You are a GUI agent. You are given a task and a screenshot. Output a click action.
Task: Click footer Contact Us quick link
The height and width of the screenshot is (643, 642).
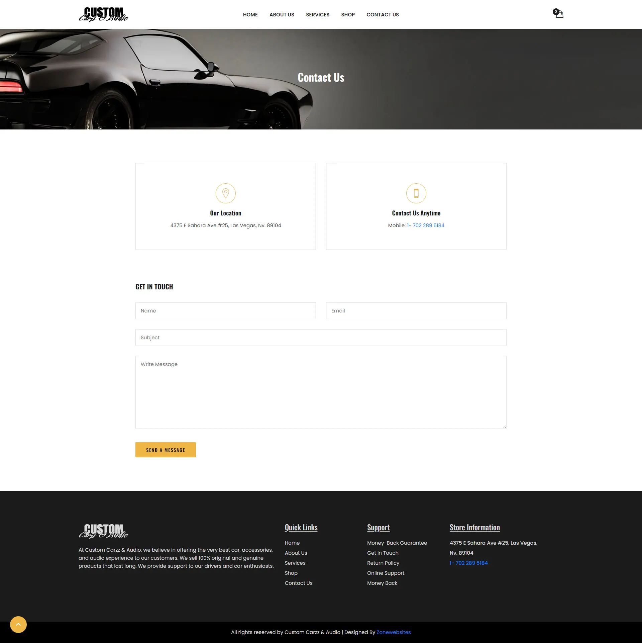(298, 583)
